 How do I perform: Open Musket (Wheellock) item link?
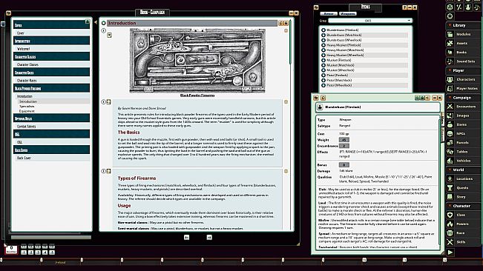[x=323, y=70]
